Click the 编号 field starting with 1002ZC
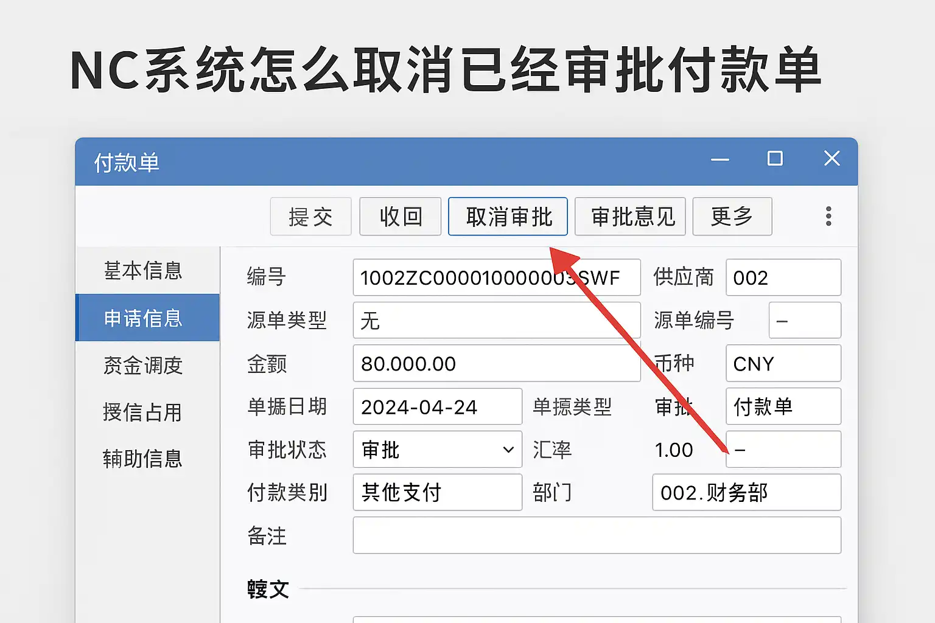 point(497,277)
